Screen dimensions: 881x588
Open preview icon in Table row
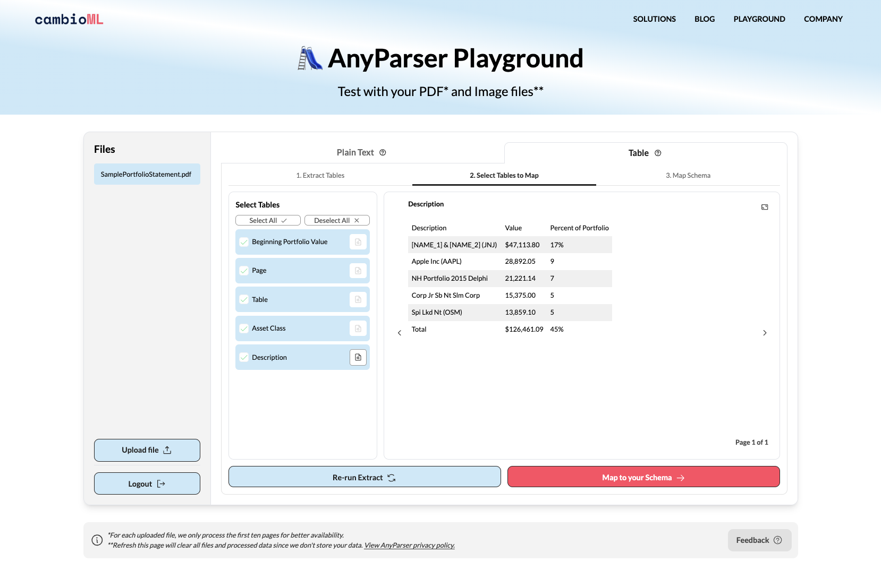[x=358, y=299]
